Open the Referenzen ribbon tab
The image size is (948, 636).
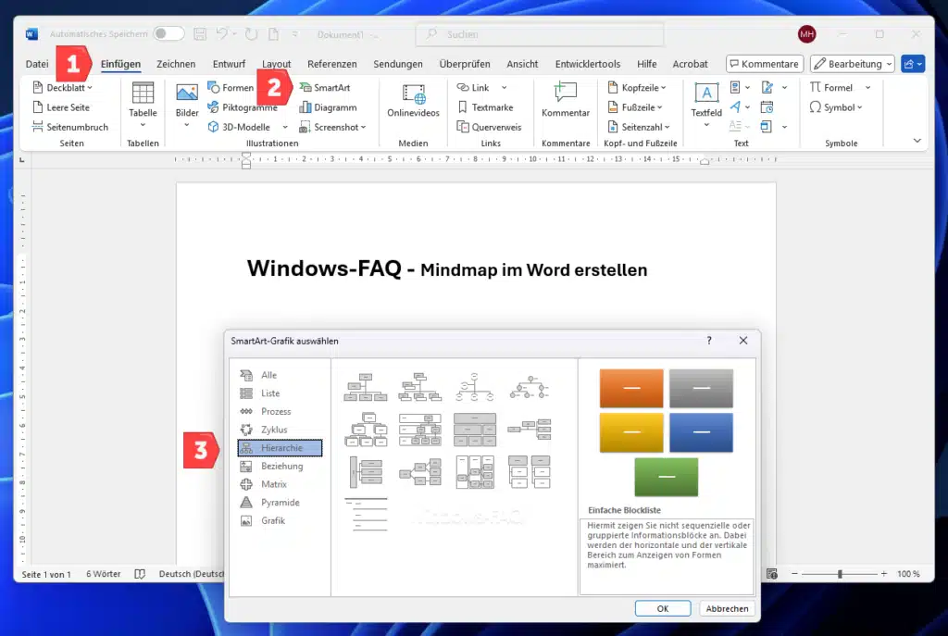coord(332,64)
